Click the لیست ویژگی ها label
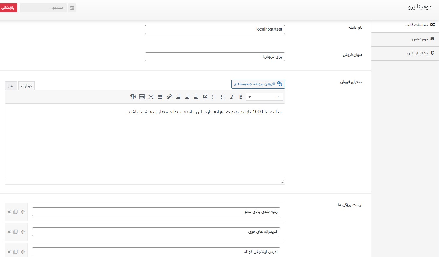 pos(350,205)
